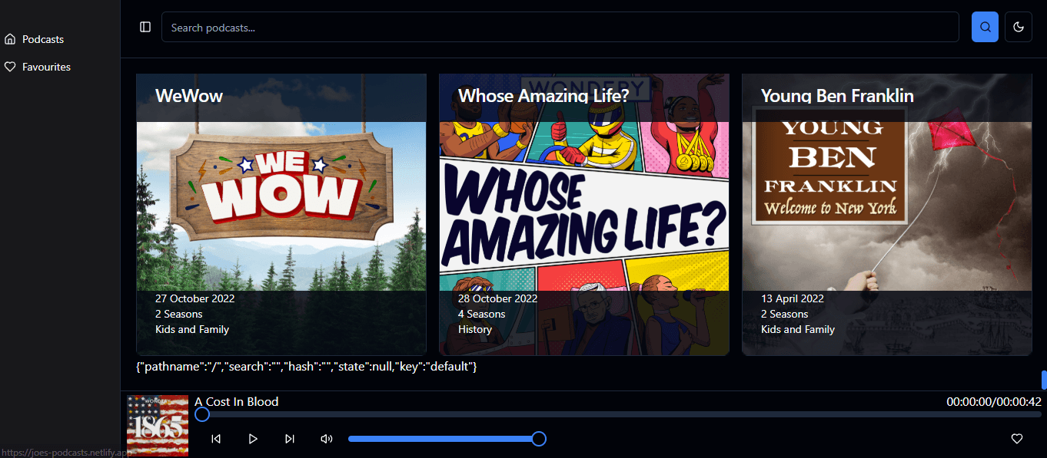Image resolution: width=1047 pixels, height=458 pixels.
Task: Open Podcasts in the sidebar
Action: click(43, 39)
